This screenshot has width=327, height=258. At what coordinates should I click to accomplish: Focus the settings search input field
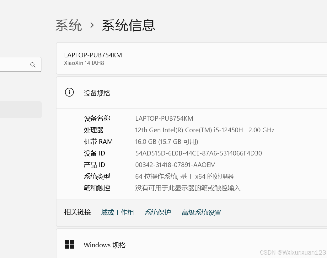click(x=20, y=65)
